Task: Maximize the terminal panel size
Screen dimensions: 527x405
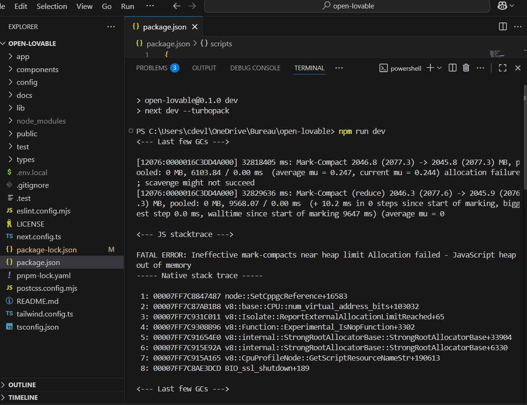Action: 502,68
